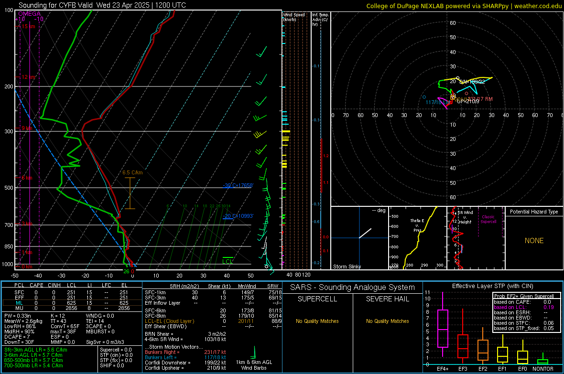Click the 'TEI = 14' value
This screenshot has width=564, height=374.
pyautogui.click(x=95, y=321)
